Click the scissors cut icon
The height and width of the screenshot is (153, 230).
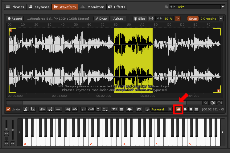coord(26,109)
